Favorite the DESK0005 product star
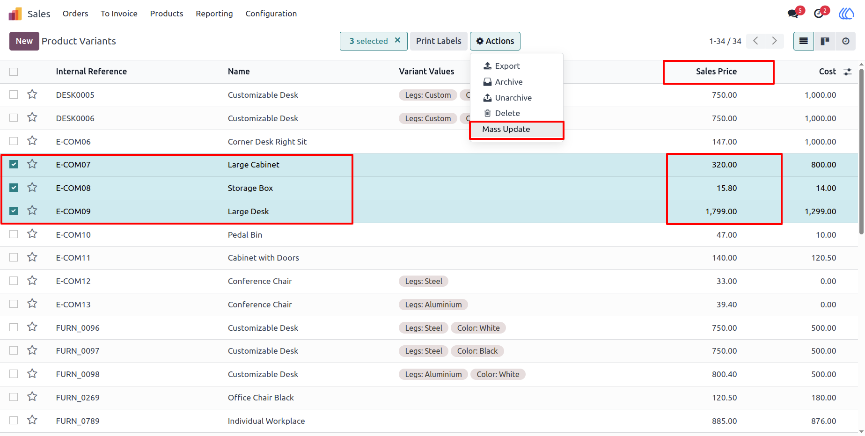This screenshot has height=436, width=865. pyautogui.click(x=32, y=94)
